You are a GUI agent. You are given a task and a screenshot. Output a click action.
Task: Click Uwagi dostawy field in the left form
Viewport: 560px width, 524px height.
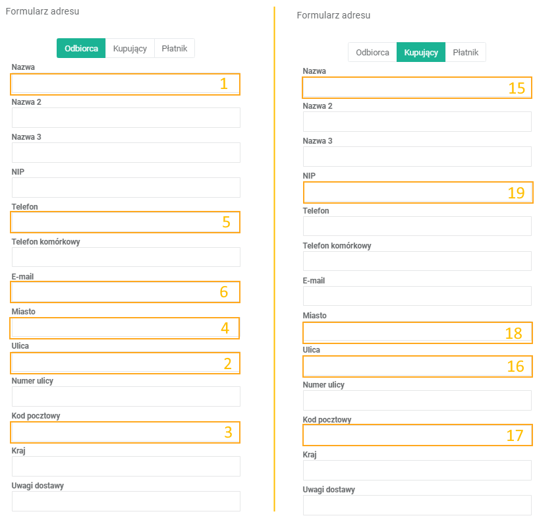126,502
